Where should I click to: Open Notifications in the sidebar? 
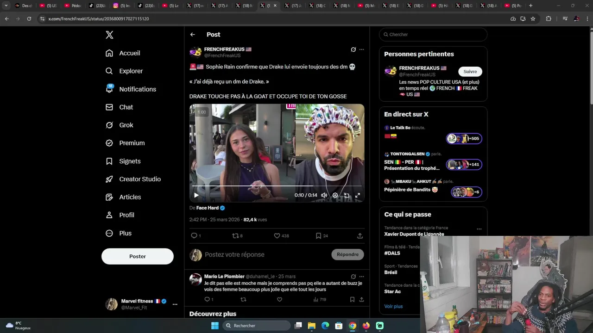[131, 89]
